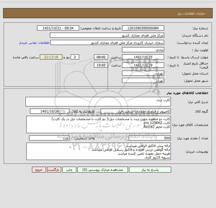
Task: Click label نام دستگاه خریدار
Action: 195,35
